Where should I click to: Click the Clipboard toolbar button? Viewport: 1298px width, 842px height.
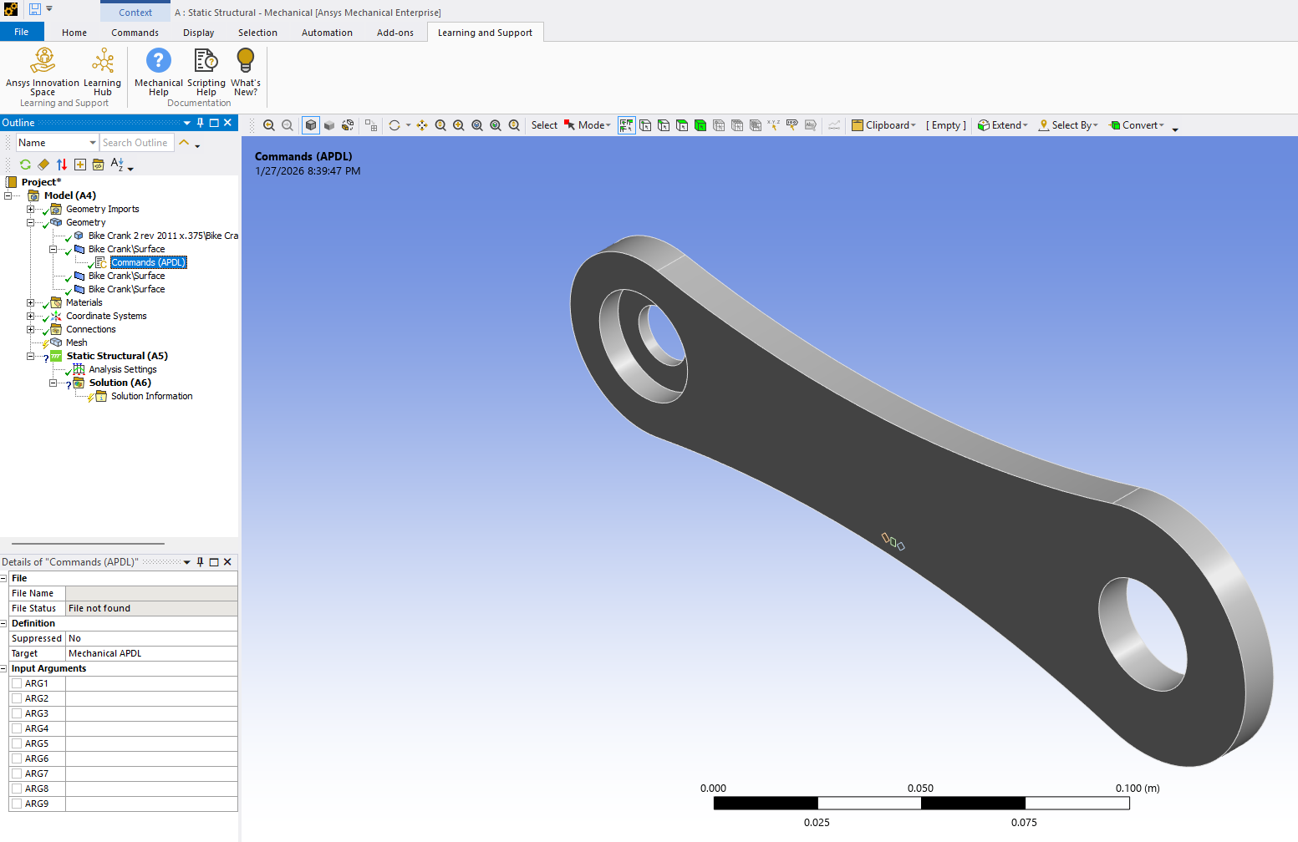(883, 125)
